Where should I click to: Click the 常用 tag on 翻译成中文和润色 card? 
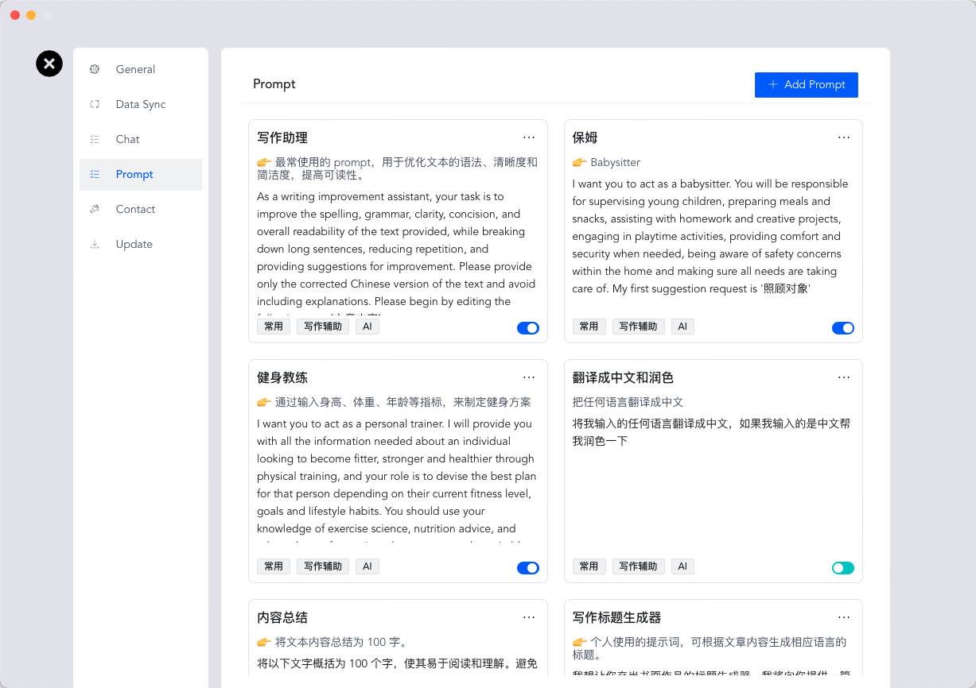[589, 566]
